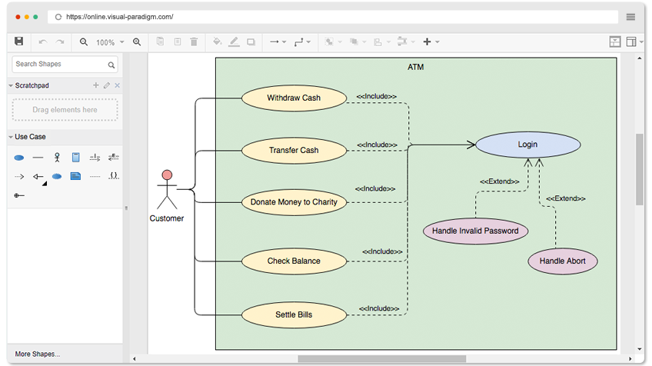Select the Line Color pencil tool
Screen dimensions: 652x366
coord(234,42)
